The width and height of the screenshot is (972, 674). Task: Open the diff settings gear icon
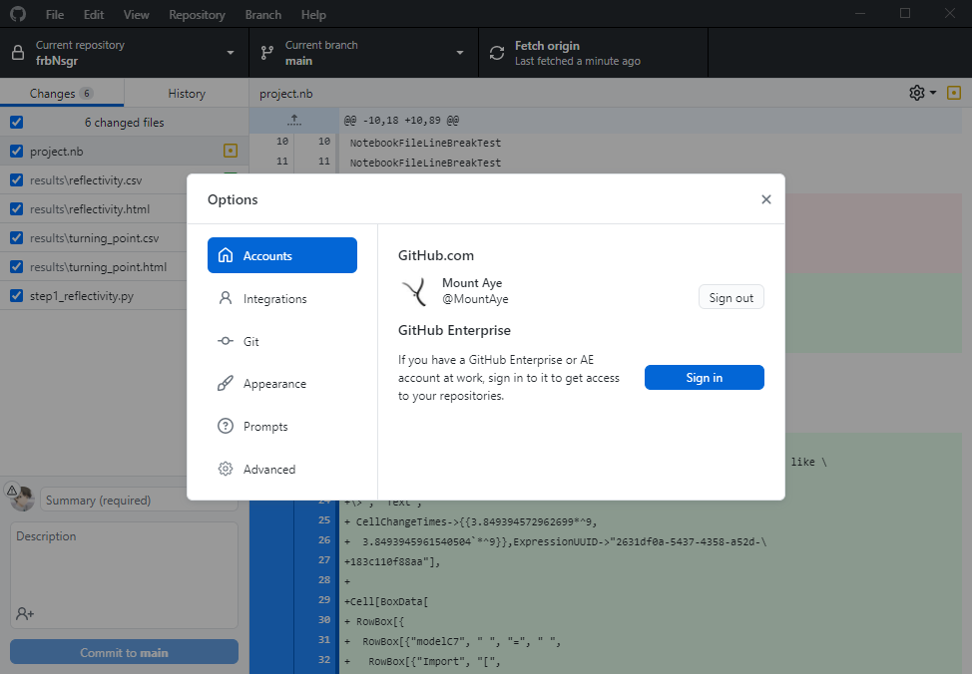coord(917,93)
